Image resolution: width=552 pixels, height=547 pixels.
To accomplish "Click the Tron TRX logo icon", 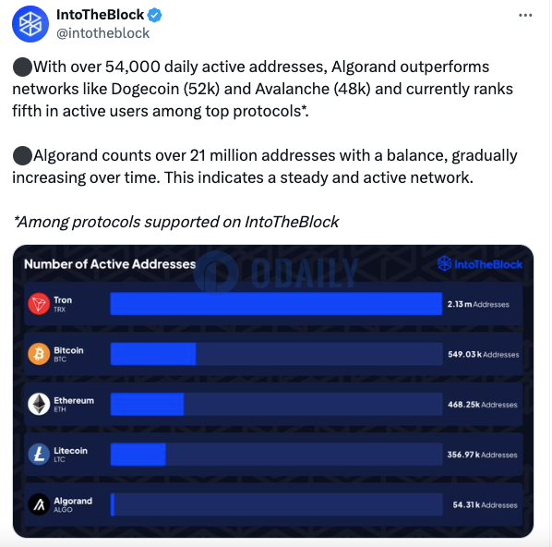I will 39,304.
